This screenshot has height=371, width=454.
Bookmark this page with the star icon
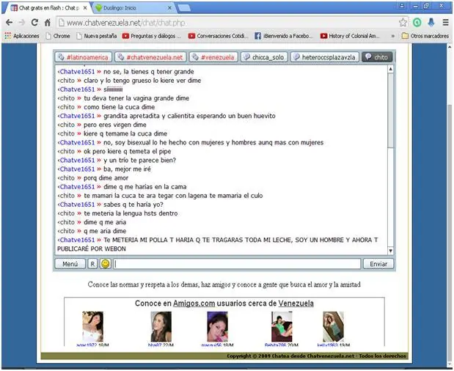pyautogui.click(x=403, y=23)
